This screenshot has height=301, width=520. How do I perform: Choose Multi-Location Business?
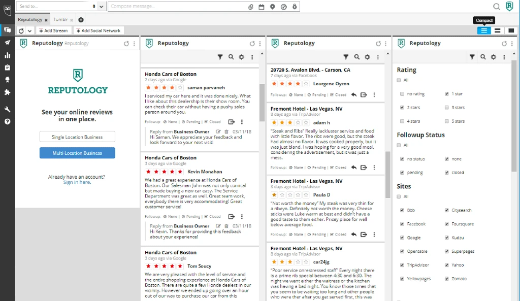coord(77,153)
